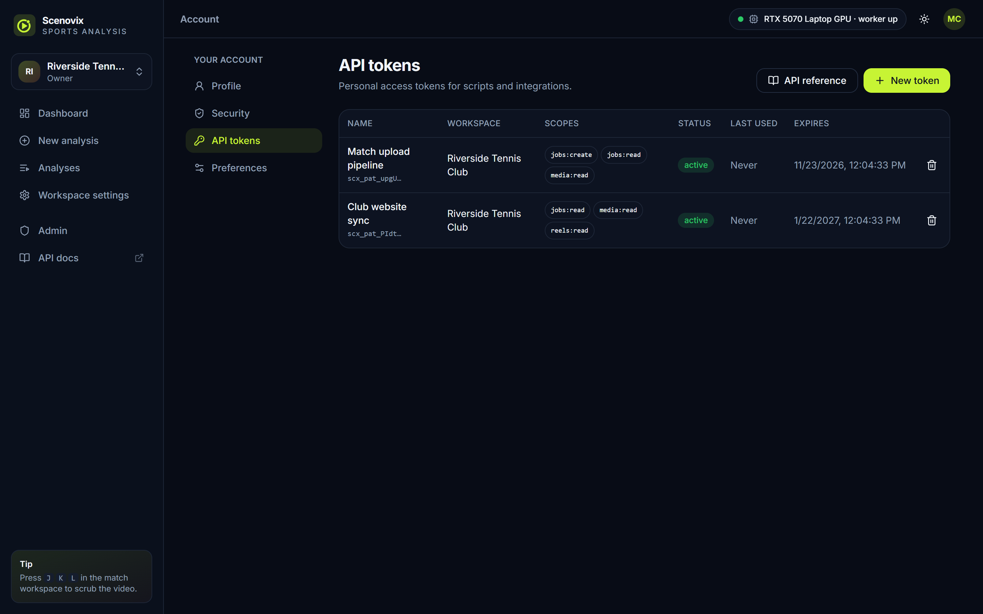Click the Club website sync token name
983x614 pixels.
[x=376, y=214]
